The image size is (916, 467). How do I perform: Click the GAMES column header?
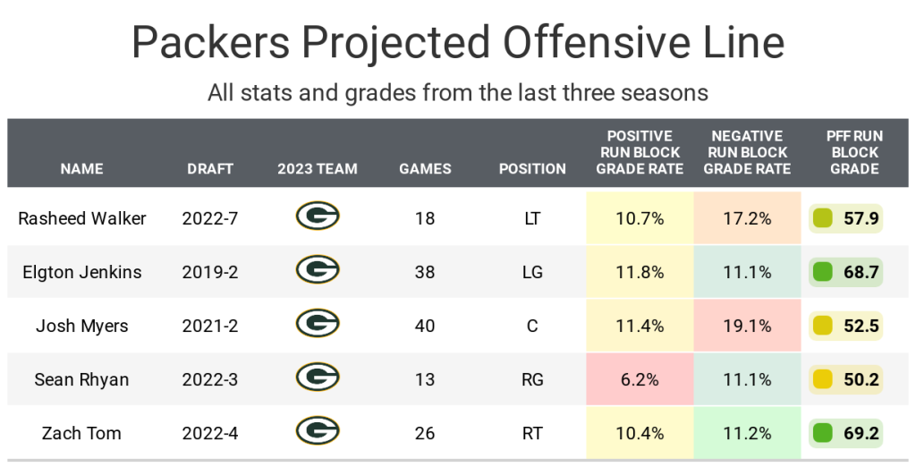(x=425, y=169)
